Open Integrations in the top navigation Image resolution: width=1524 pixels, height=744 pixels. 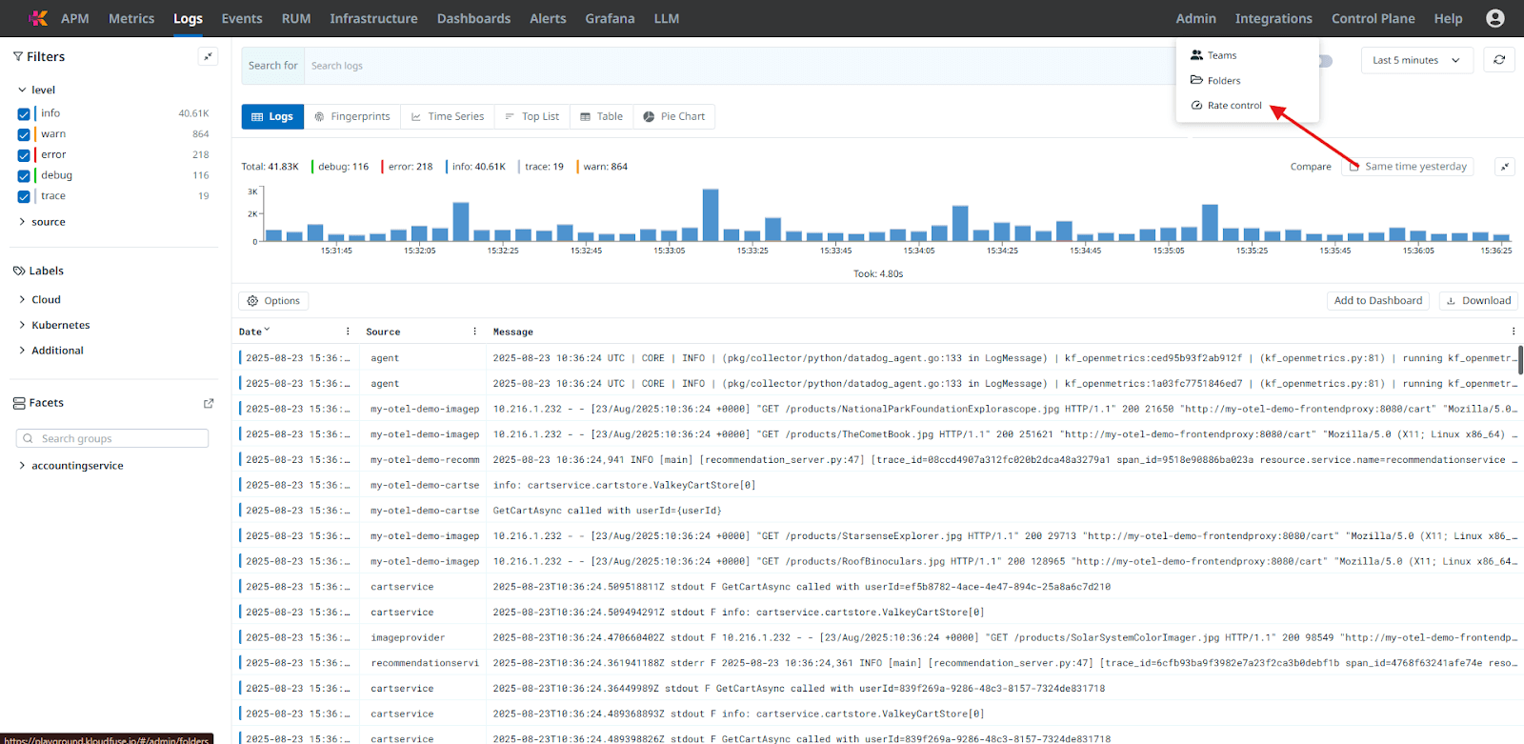pos(1273,18)
